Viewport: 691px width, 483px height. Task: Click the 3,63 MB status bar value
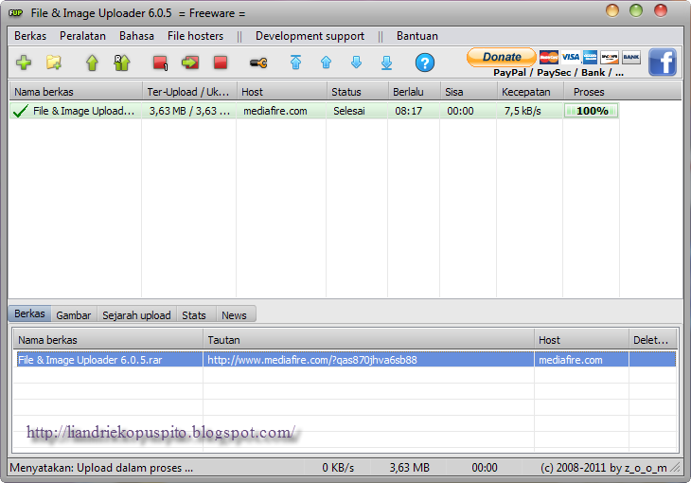(409, 468)
